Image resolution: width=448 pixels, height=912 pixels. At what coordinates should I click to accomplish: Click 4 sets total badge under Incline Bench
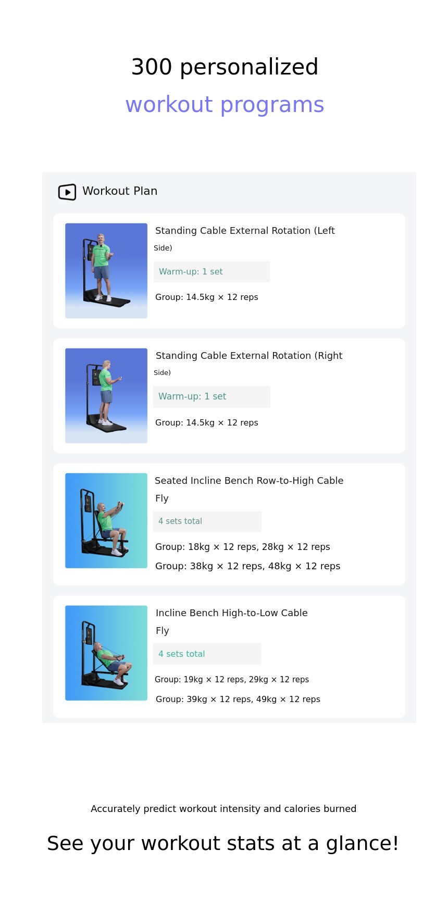pyautogui.click(x=207, y=654)
